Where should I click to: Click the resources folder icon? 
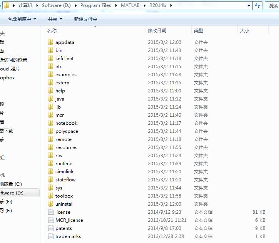tap(51, 147)
